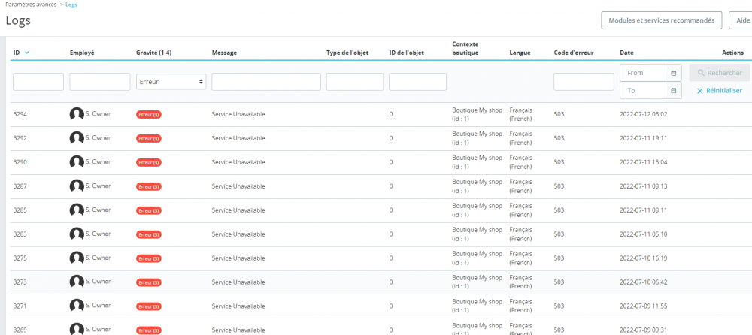The image size is (752, 335).
Task: Select date 2022-07-12 05:02
Action: (x=644, y=114)
